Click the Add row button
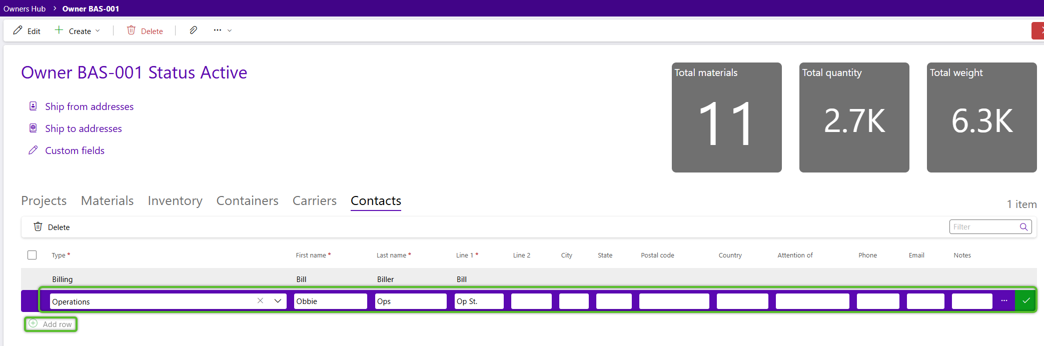 (51, 324)
